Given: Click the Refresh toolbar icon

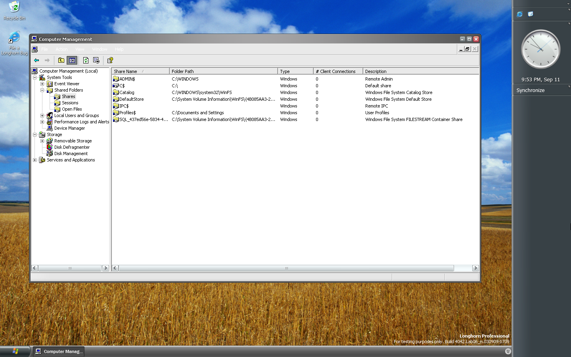Looking at the screenshot, I should [86, 60].
